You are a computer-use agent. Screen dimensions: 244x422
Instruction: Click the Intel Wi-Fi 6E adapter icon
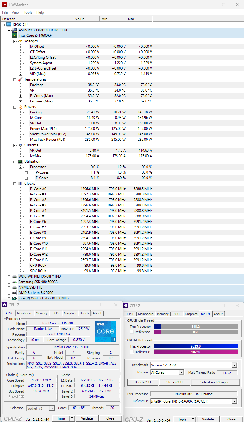coord(15,298)
